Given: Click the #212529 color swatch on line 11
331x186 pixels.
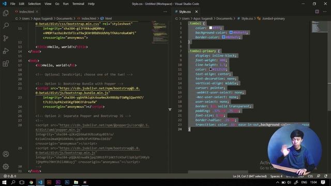Looking at the screenshot, I should (210, 69).
